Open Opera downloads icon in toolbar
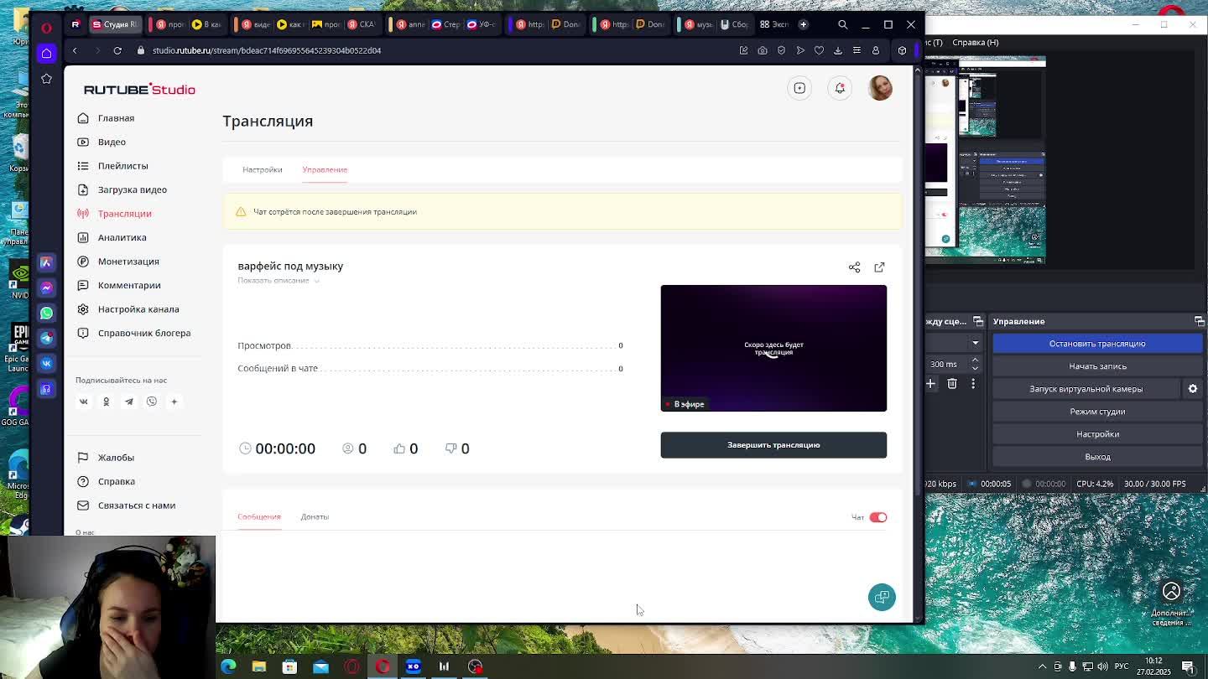 (x=838, y=50)
